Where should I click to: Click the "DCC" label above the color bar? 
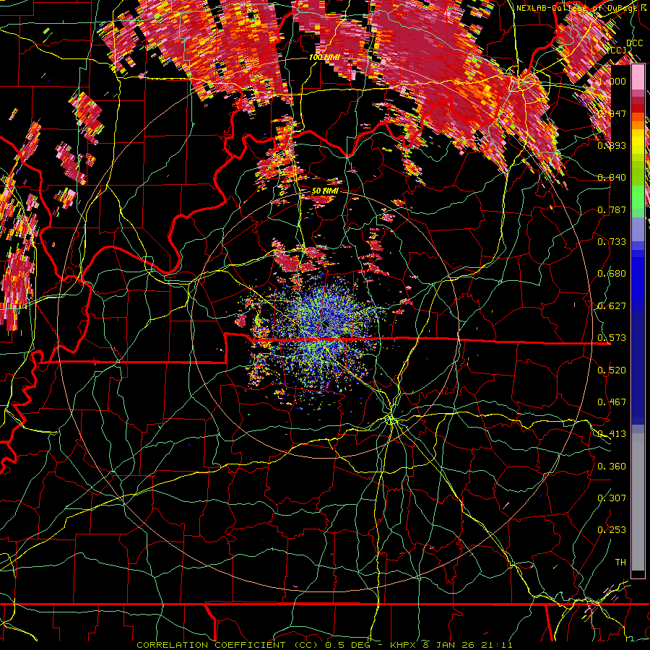(x=634, y=43)
